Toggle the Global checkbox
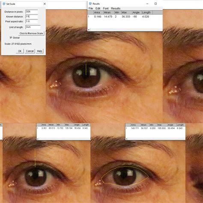This screenshot has width=203, height=203. point(11,38)
